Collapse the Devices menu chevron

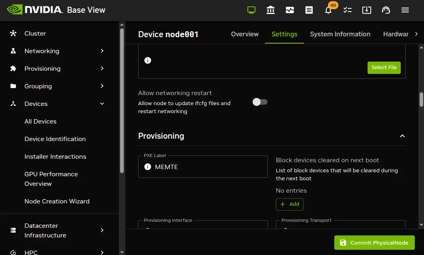102,104
